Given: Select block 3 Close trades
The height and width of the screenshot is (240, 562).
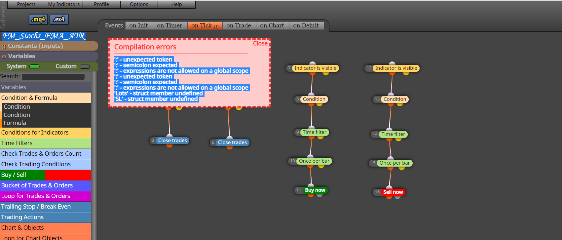Looking at the screenshot, I should point(172,140).
